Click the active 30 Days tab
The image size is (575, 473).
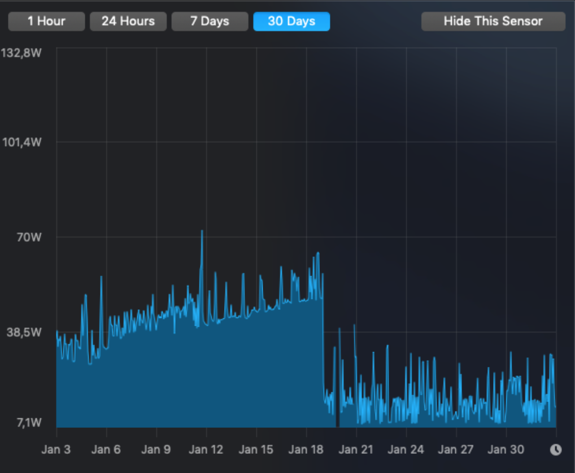(x=291, y=21)
